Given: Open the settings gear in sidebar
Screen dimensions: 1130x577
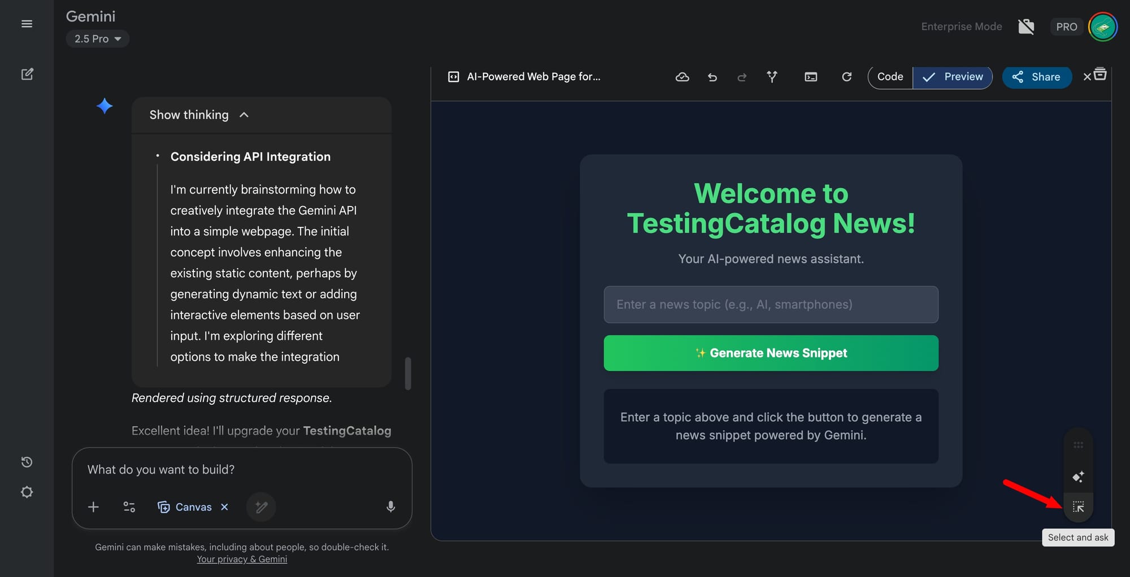Looking at the screenshot, I should 27,492.
